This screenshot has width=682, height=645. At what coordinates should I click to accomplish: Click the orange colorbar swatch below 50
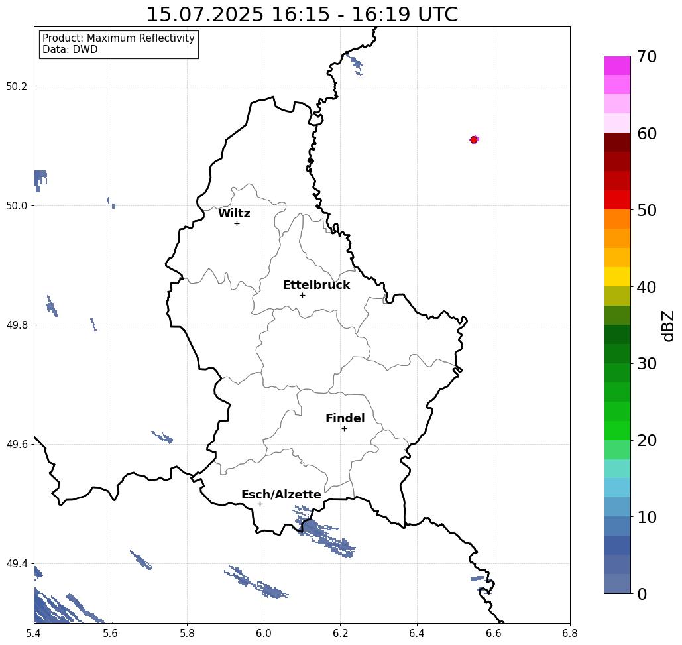(617, 219)
